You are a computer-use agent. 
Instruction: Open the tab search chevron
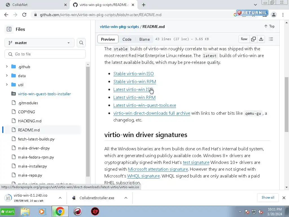click(255, 5)
